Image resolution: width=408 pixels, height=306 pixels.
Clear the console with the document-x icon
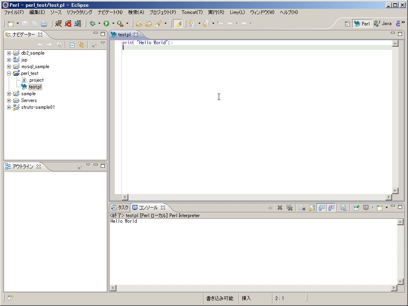[x=302, y=208]
